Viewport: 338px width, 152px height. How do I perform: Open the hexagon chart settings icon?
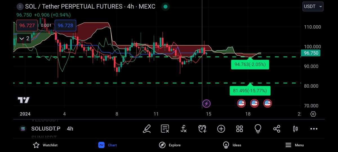point(313,114)
